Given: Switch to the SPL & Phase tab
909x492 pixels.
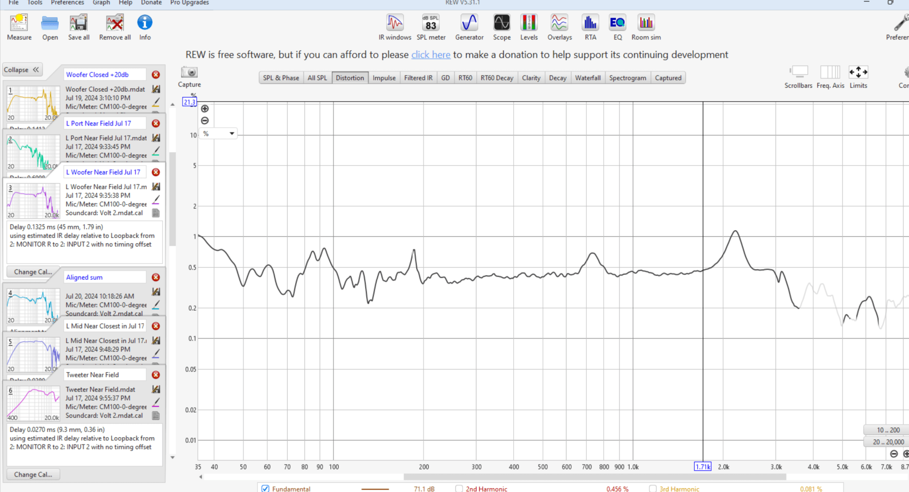Looking at the screenshot, I should (x=281, y=78).
